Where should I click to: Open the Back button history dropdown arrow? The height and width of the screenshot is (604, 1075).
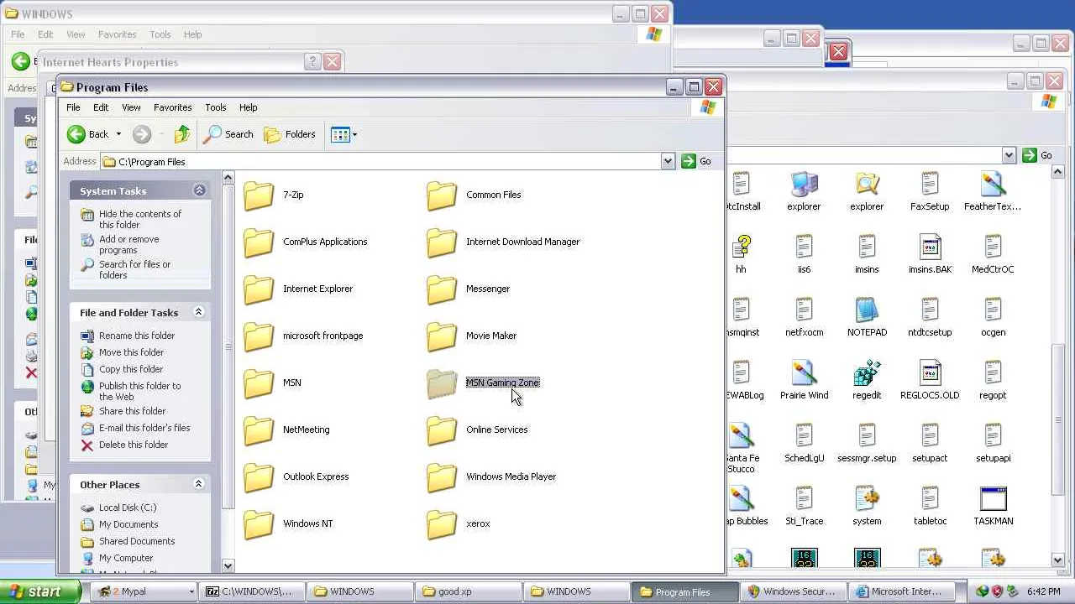click(x=118, y=134)
